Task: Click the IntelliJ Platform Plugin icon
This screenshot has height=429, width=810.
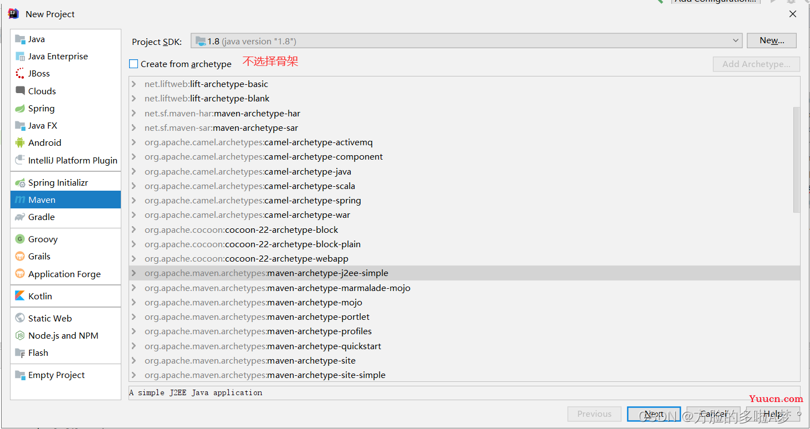Action: 20,161
